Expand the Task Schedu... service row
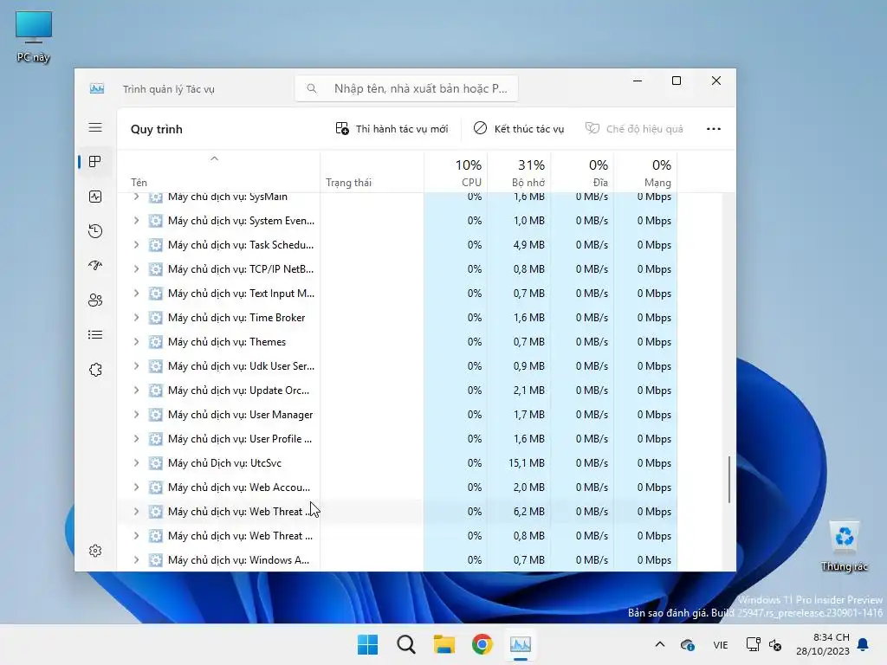Image resolution: width=887 pixels, height=665 pixels. tap(136, 245)
